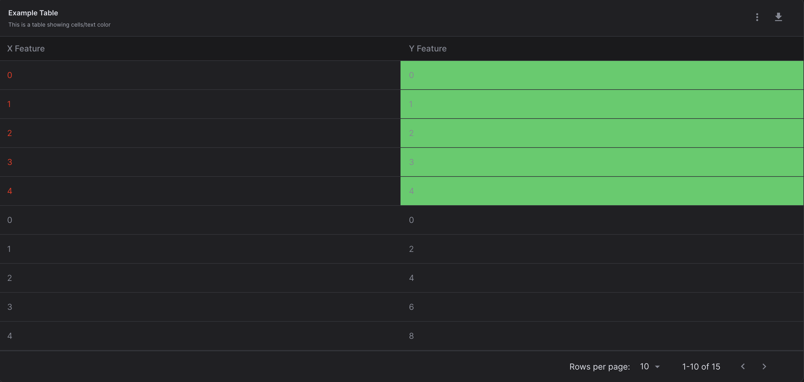The height and width of the screenshot is (382, 804).
Task: Click green Y Feature cell with value 2
Action: [602, 133]
